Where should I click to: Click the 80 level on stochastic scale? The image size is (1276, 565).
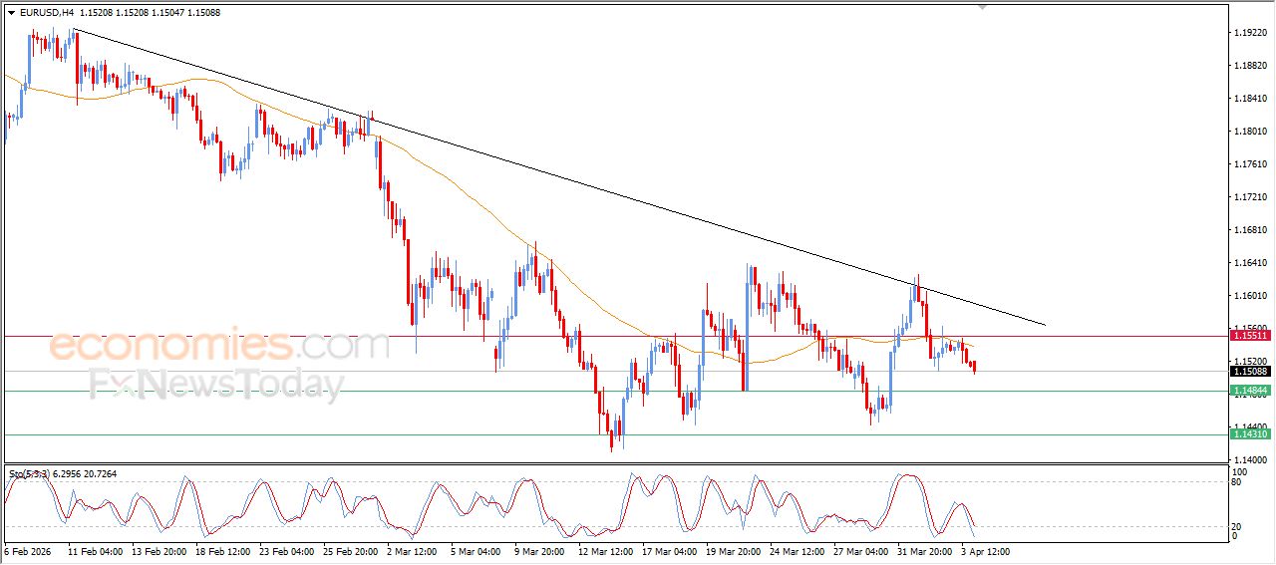click(x=1239, y=482)
